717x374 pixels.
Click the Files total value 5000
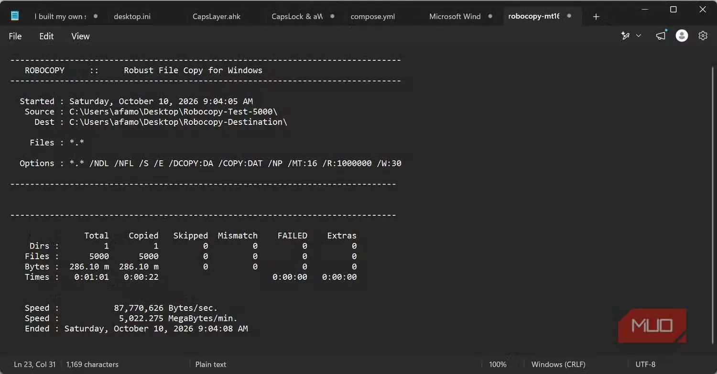(x=99, y=257)
